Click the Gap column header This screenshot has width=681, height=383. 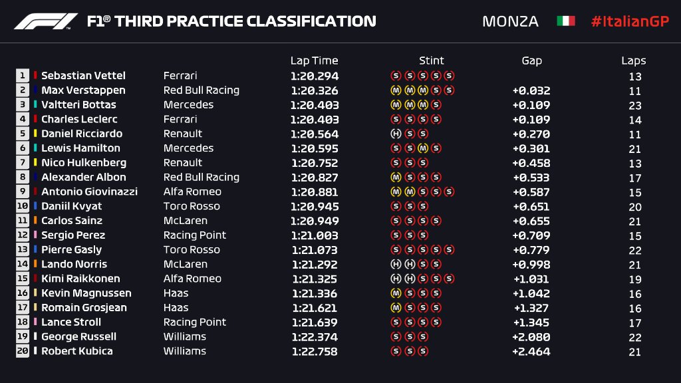(x=531, y=61)
